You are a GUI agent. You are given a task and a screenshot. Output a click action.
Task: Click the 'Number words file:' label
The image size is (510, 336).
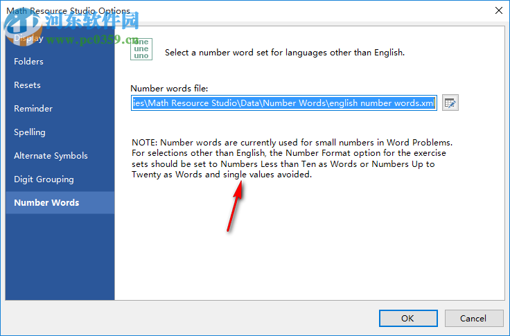[169, 89]
